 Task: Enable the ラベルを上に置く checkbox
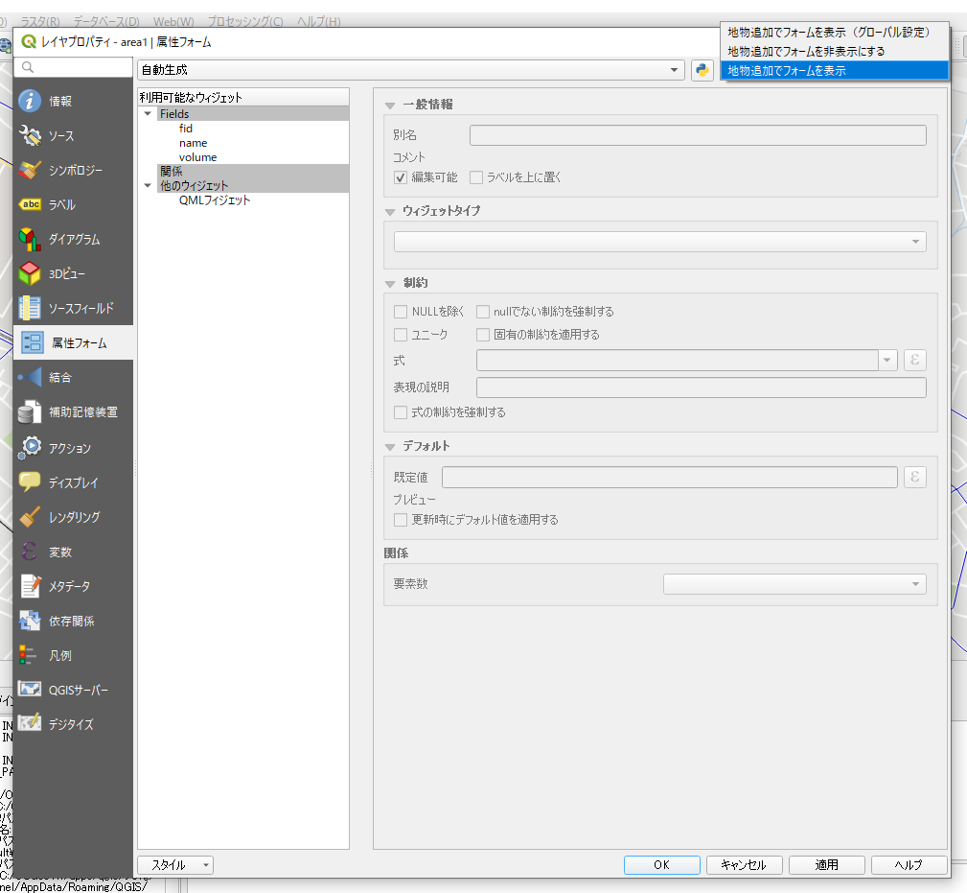click(476, 177)
